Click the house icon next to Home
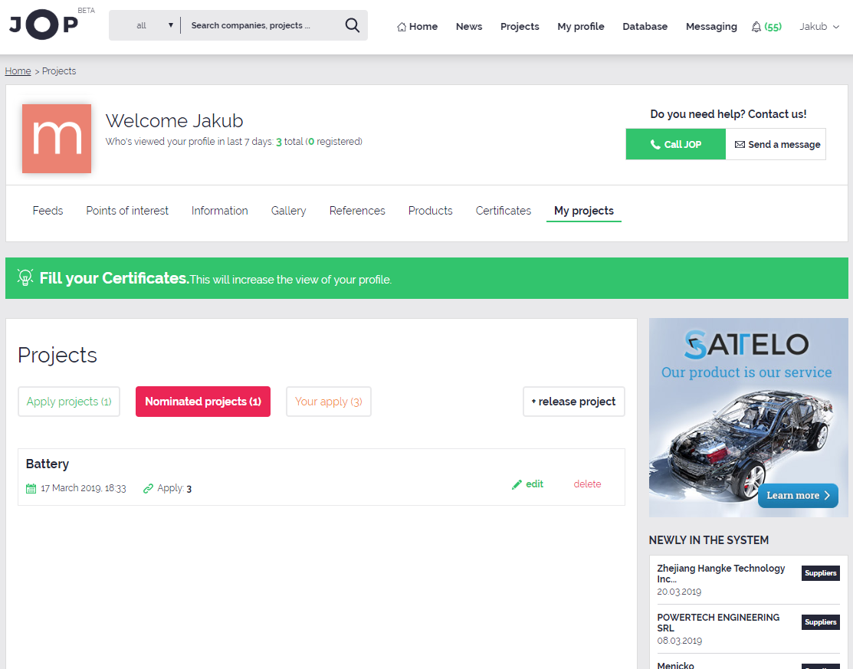Viewport: 853px width, 669px height. coord(402,27)
